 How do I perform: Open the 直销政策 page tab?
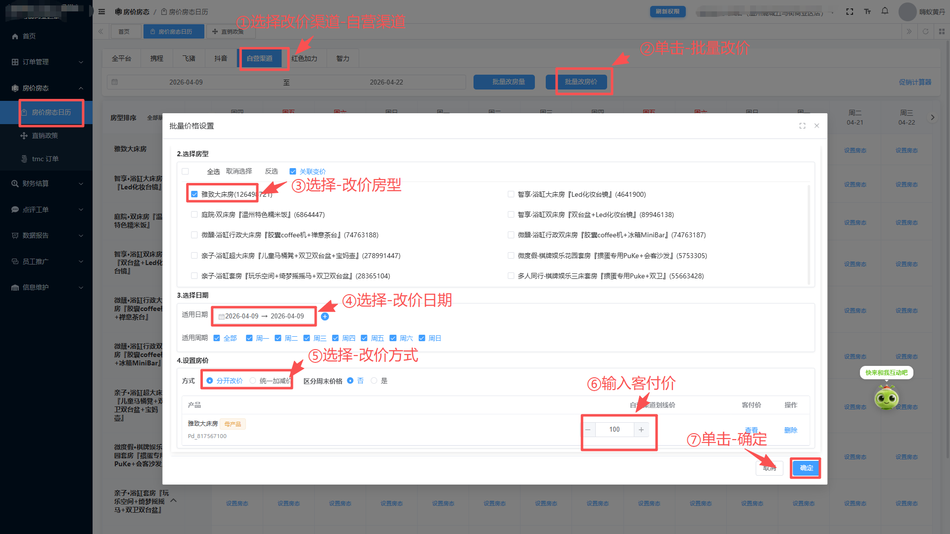pyautogui.click(x=230, y=32)
